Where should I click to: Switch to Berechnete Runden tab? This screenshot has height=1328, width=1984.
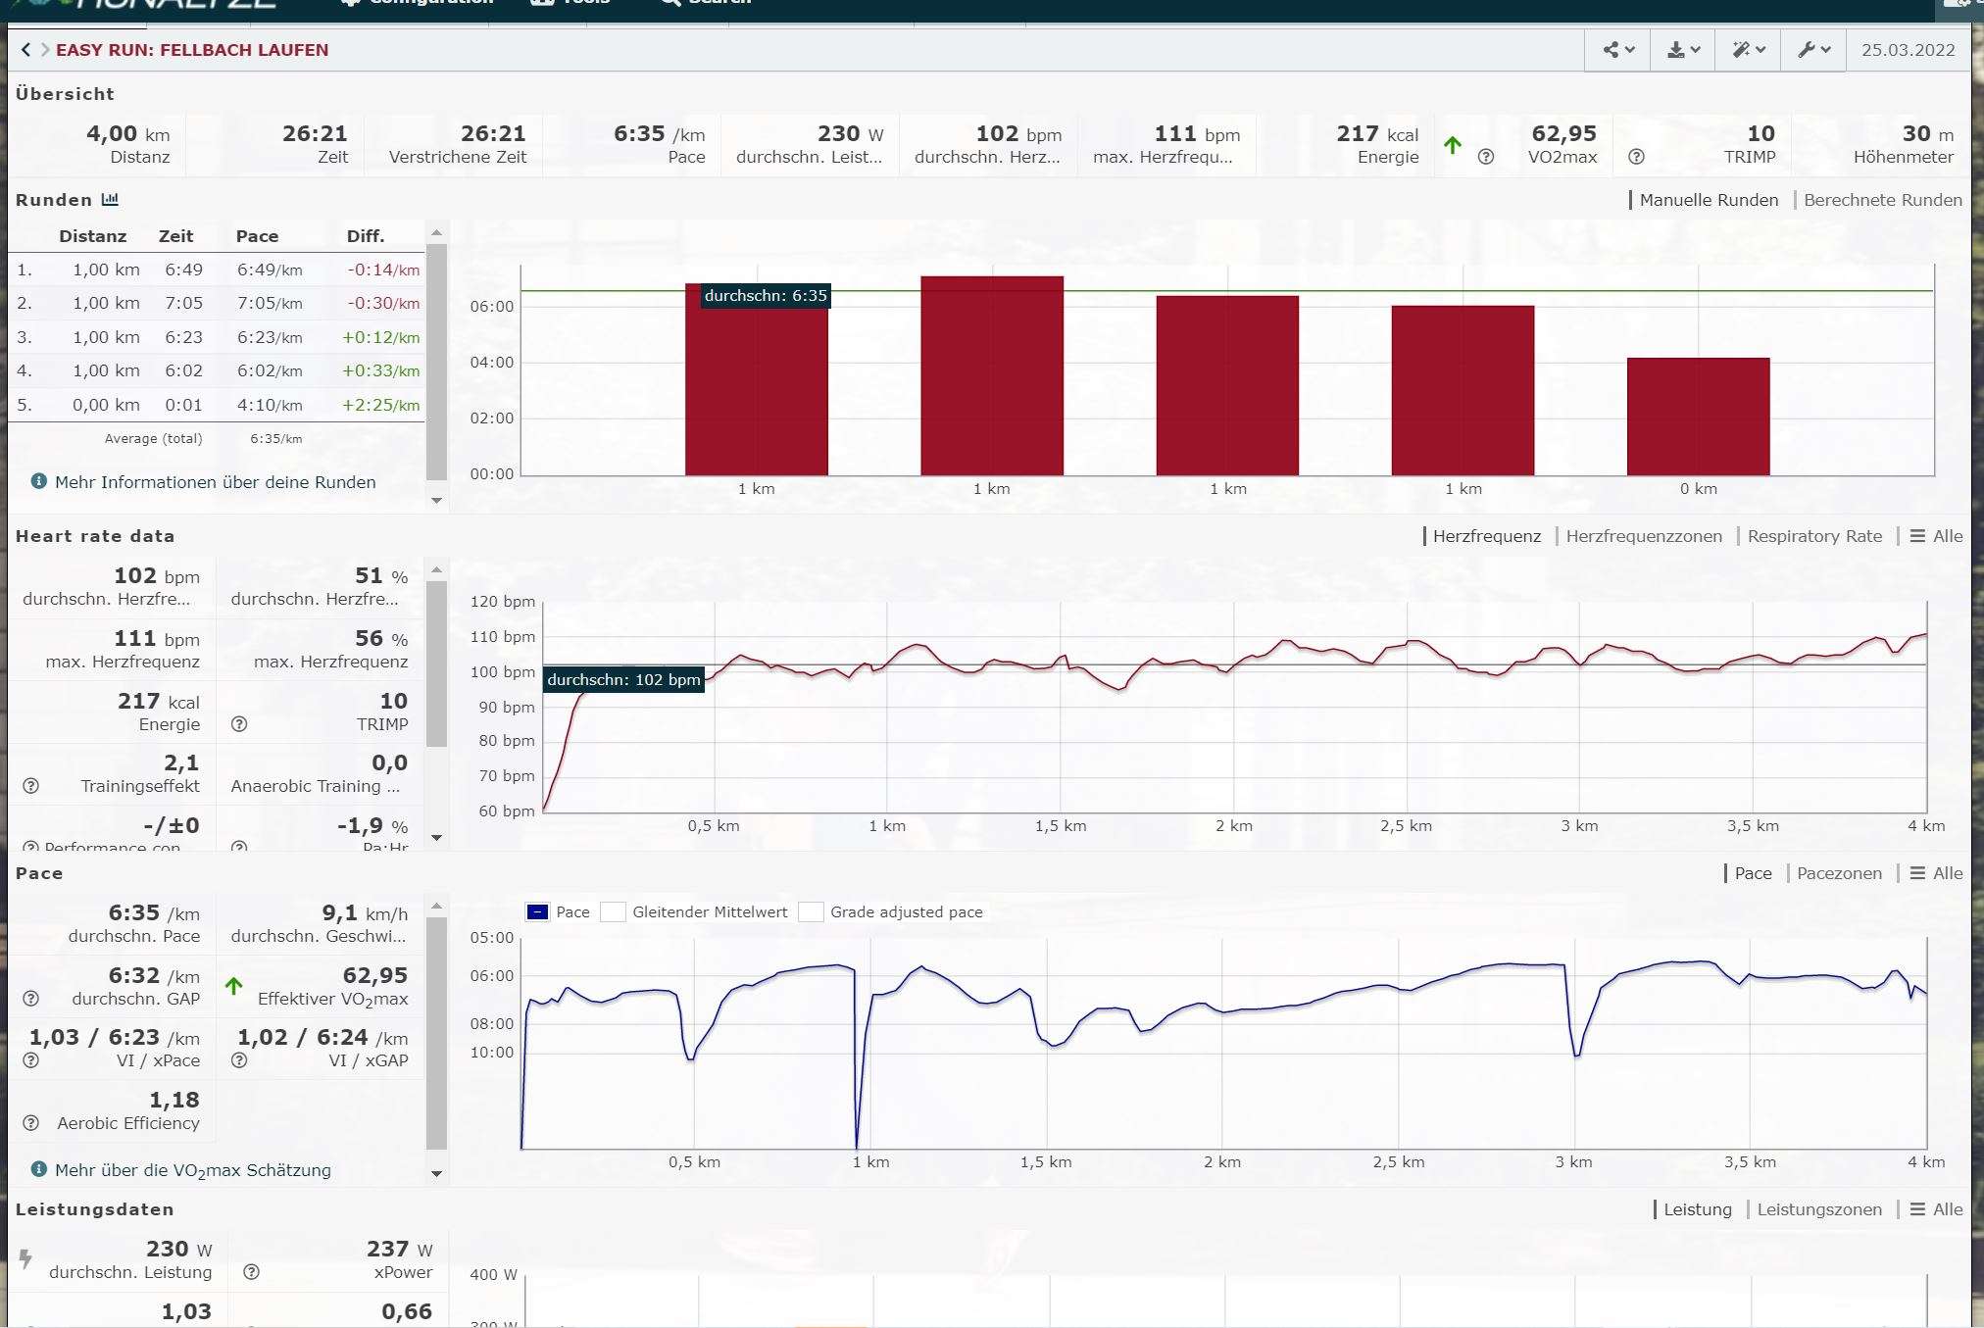tap(1882, 200)
